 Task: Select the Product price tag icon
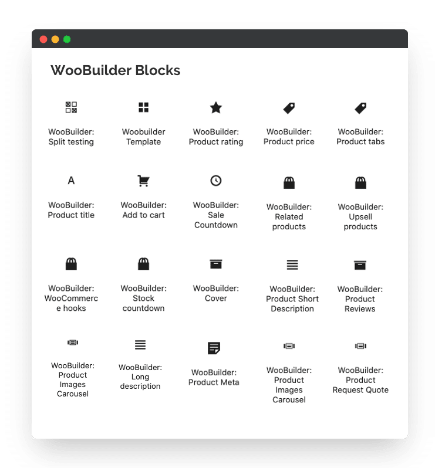coord(289,108)
